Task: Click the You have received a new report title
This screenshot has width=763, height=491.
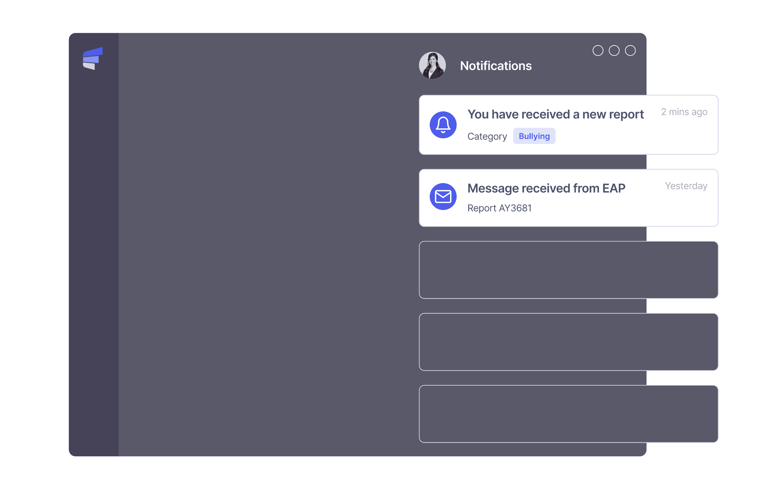Action: pos(555,114)
